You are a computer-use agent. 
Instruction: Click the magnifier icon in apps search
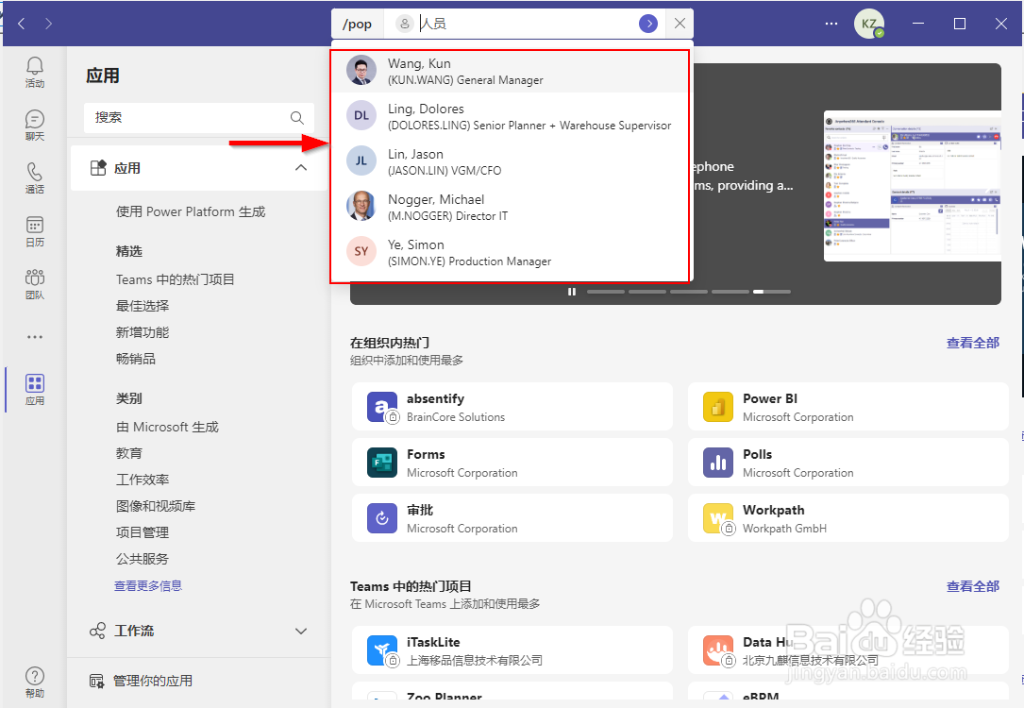click(x=297, y=118)
